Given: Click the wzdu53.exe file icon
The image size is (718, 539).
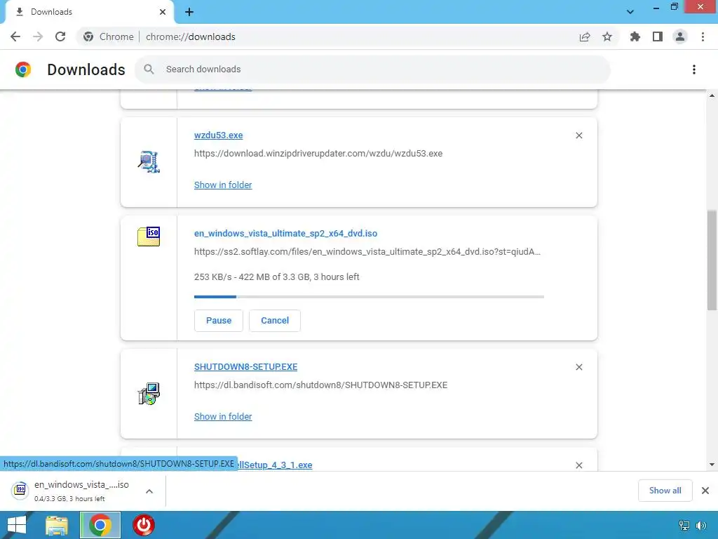Looking at the screenshot, I should [x=149, y=162].
